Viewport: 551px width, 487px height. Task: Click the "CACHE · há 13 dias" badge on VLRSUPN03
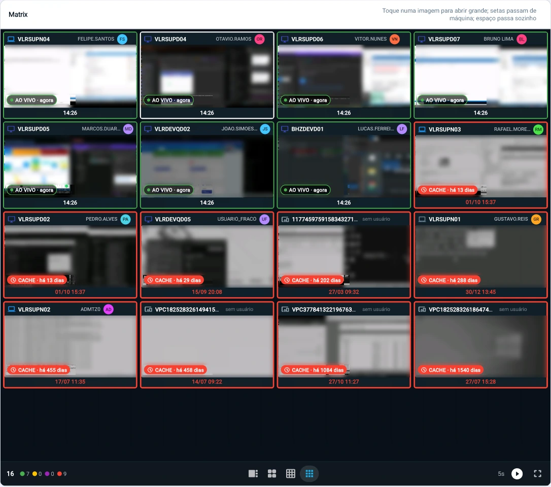pos(447,190)
